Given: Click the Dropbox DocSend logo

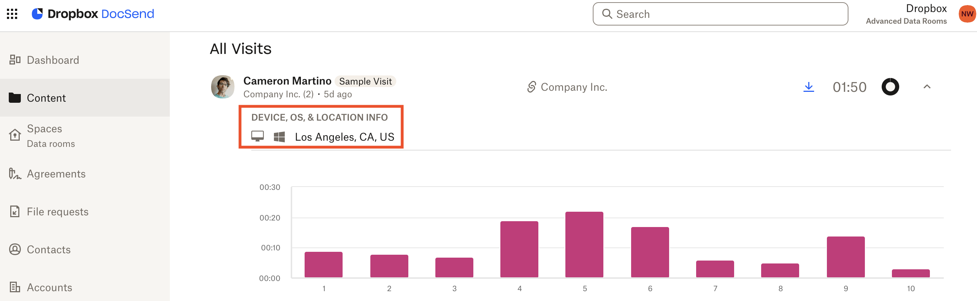Looking at the screenshot, I should tap(93, 14).
